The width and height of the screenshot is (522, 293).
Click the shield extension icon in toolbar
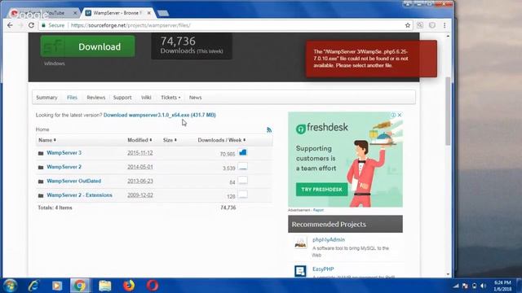pos(432,25)
